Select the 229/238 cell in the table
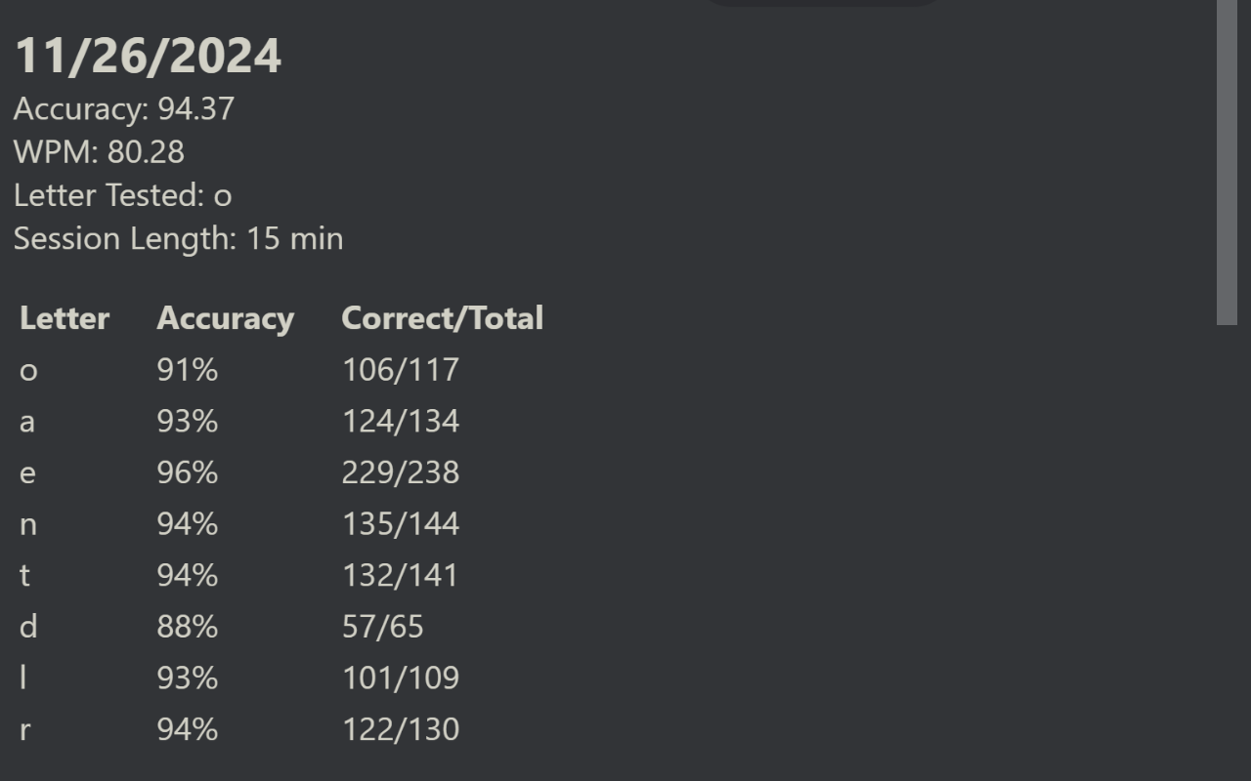This screenshot has width=1251, height=781. pos(400,473)
